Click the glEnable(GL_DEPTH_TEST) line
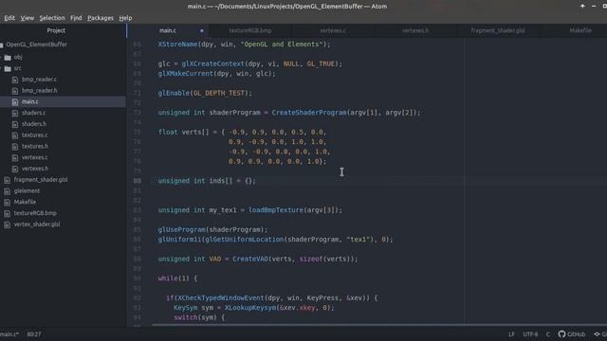 (x=205, y=93)
